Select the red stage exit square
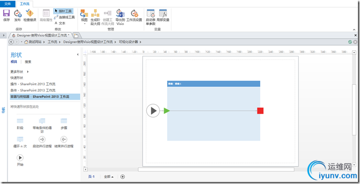Screen dimensions: 360x184 pyautogui.click(x=260, y=111)
